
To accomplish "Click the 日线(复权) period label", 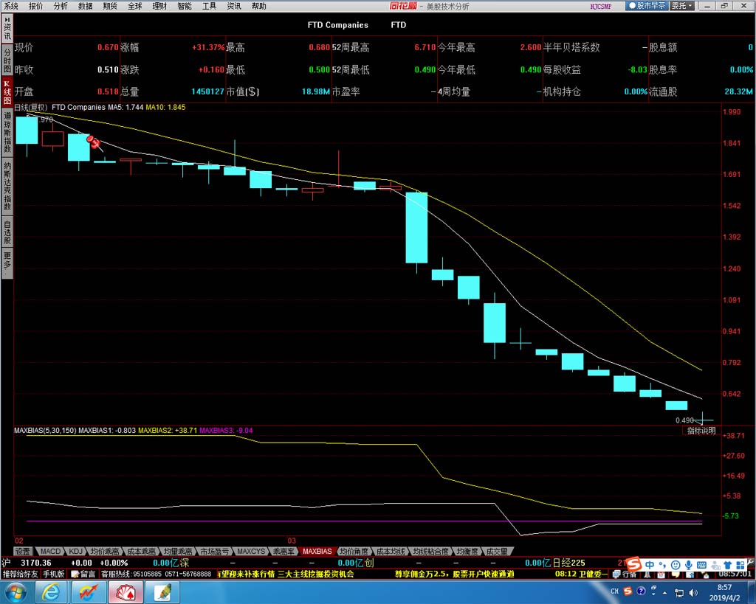I will 31,107.
